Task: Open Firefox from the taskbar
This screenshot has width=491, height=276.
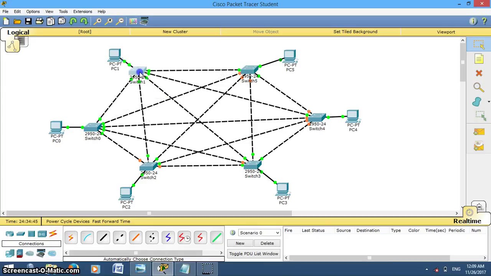Action: coord(73,268)
